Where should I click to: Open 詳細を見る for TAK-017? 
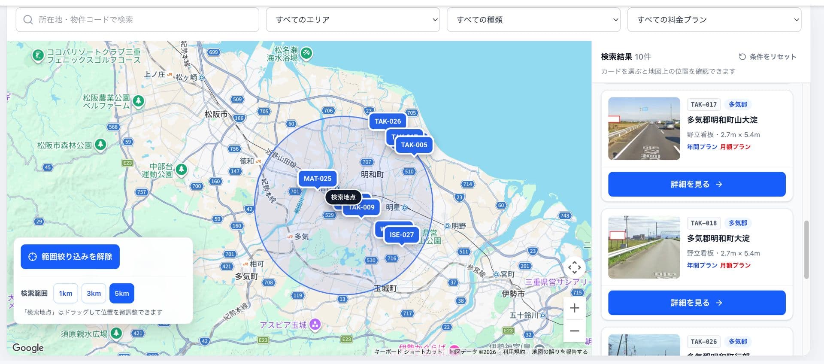point(697,185)
